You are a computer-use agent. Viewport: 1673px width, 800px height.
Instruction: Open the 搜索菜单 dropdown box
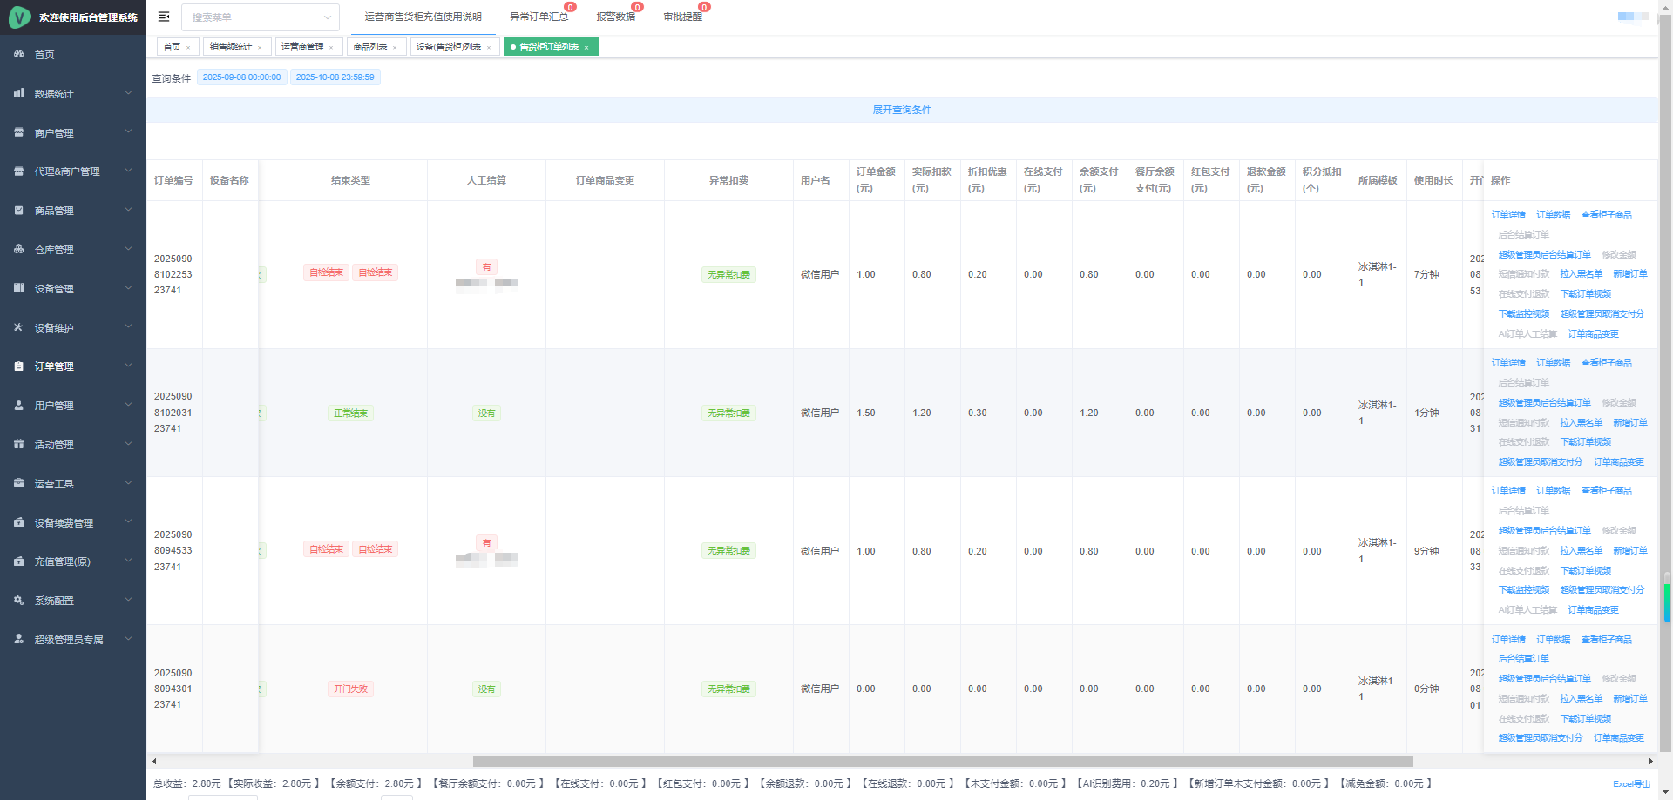click(x=260, y=17)
